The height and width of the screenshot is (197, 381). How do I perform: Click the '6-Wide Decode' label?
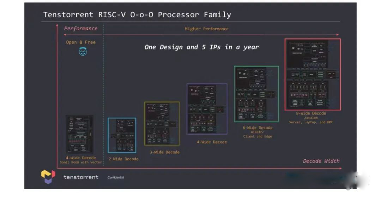(258, 128)
